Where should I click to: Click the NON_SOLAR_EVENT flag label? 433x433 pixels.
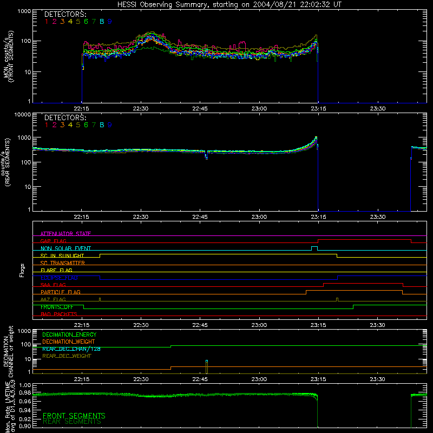pos(65,248)
